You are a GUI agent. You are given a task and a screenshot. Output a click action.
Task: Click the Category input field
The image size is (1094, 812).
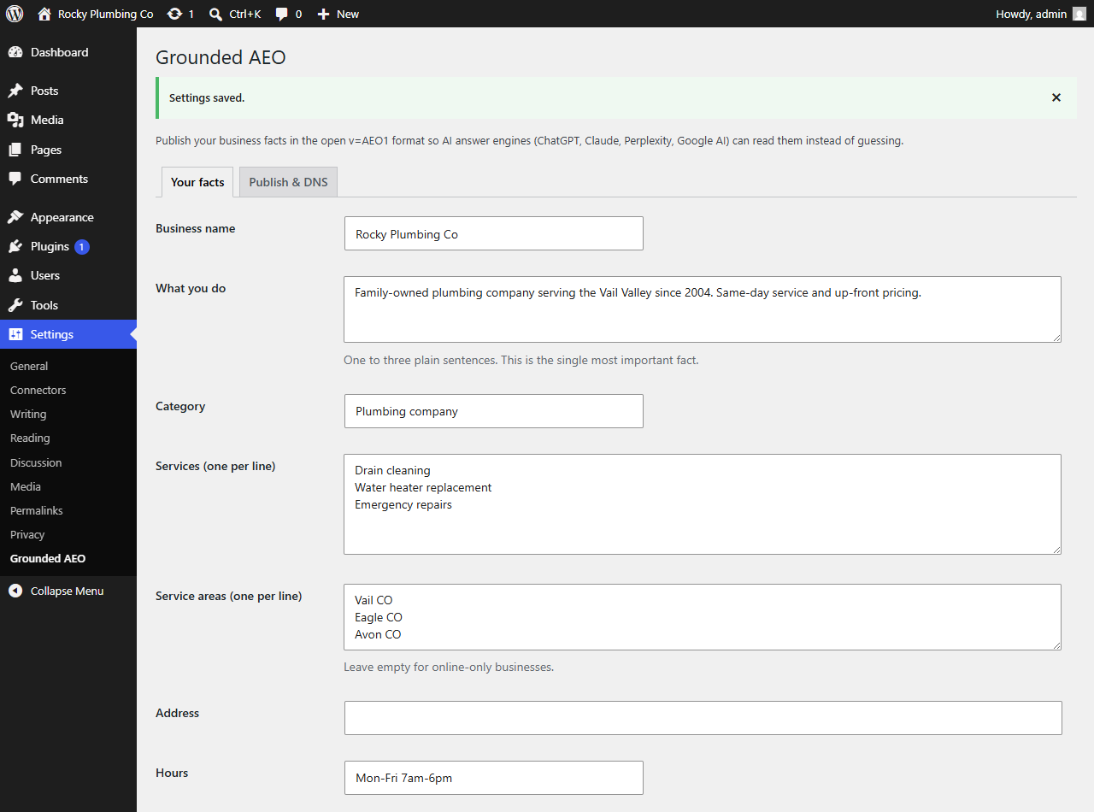tap(494, 411)
